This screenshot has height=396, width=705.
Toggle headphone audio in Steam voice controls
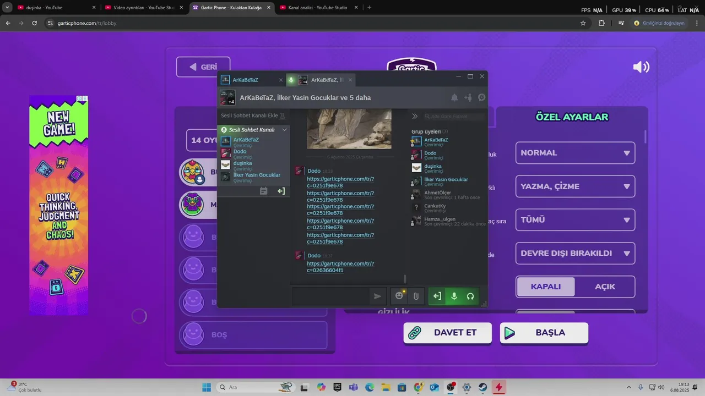[470, 296]
